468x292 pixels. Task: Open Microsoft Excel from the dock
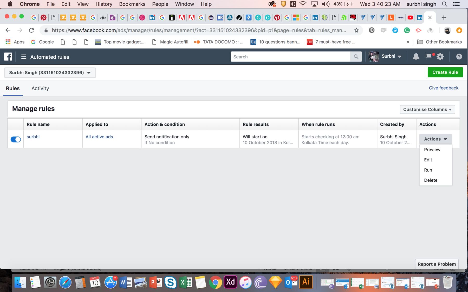[185, 282]
